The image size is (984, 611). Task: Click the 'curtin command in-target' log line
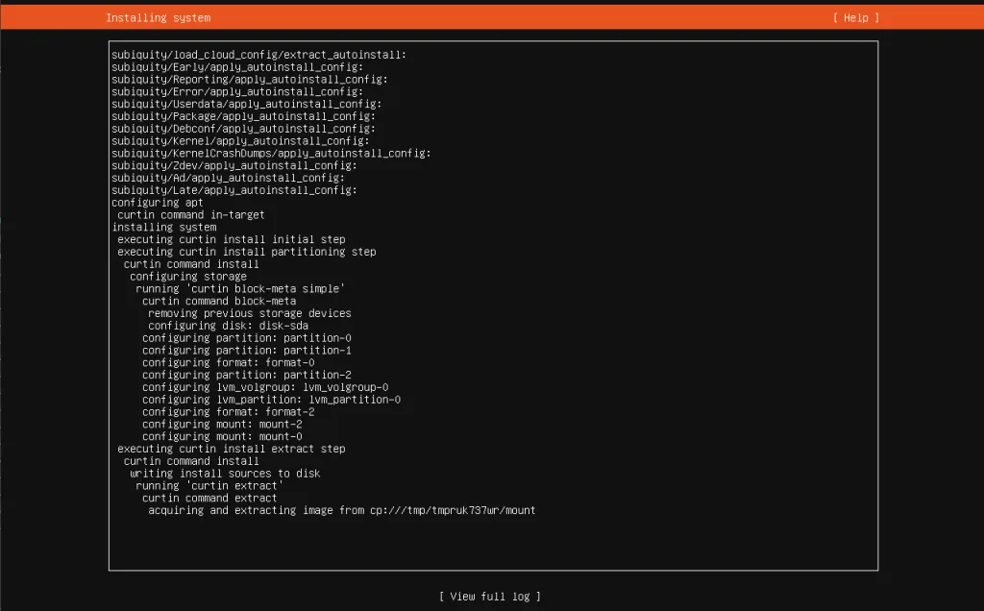(x=191, y=214)
